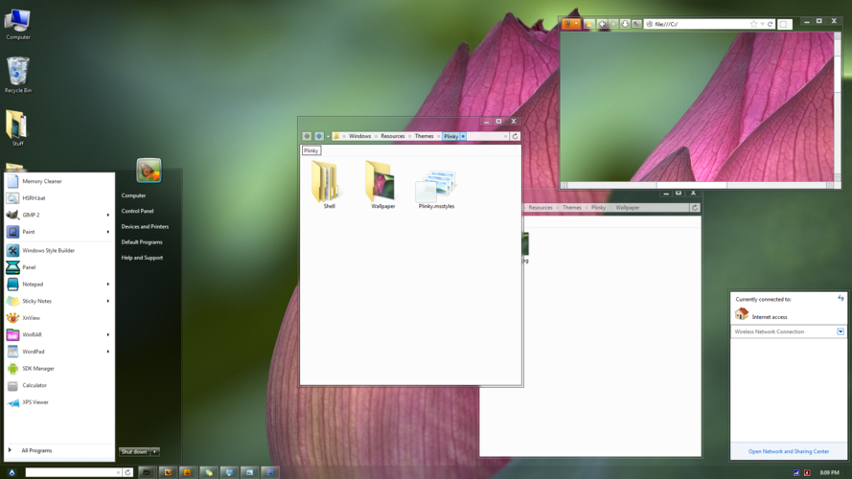Open All Programs list
Viewport: 852px width, 479px height.
coord(36,450)
